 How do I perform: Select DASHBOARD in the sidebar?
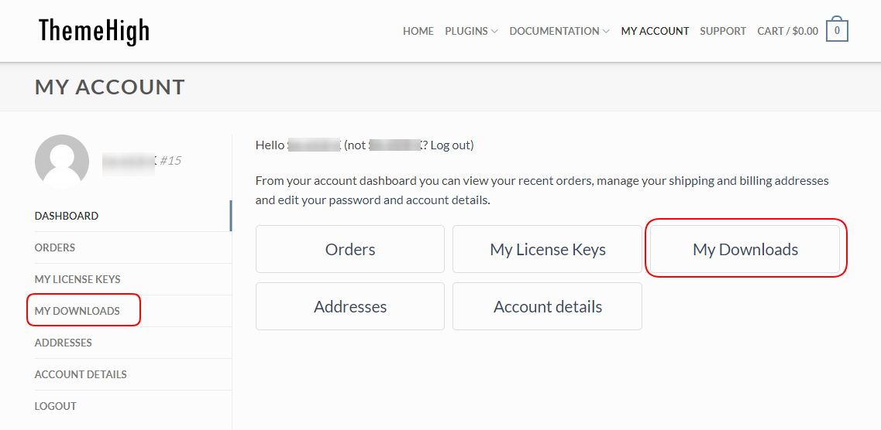tap(67, 216)
